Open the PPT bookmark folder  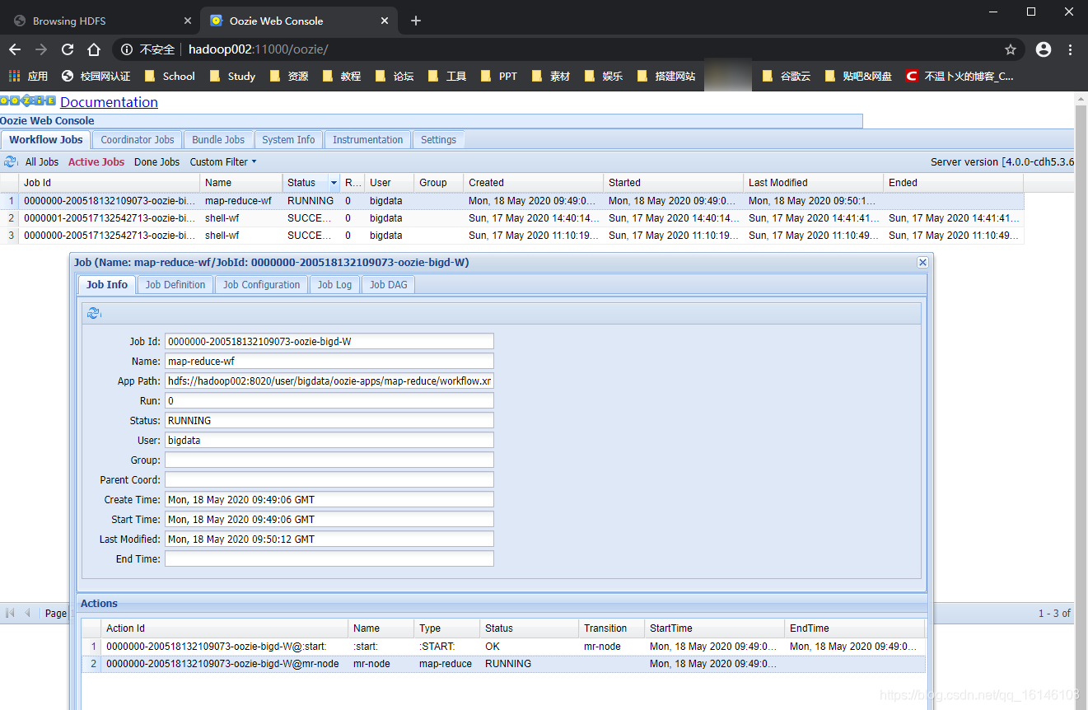499,76
